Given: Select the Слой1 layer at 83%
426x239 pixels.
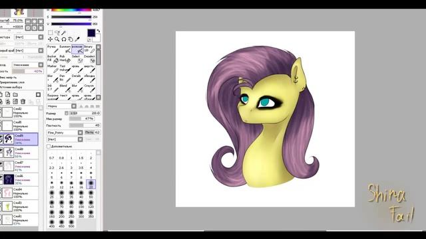Looking at the screenshot, I should [19, 220].
